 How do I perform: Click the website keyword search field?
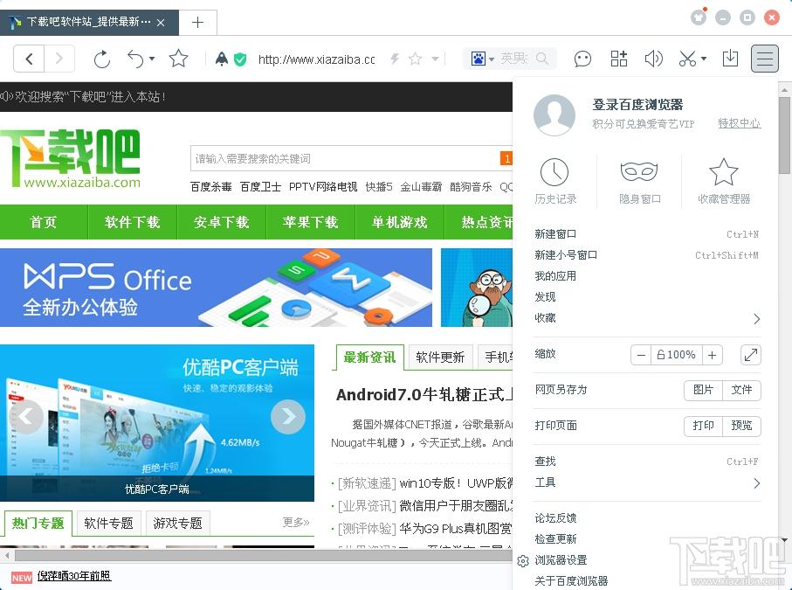[345, 159]
